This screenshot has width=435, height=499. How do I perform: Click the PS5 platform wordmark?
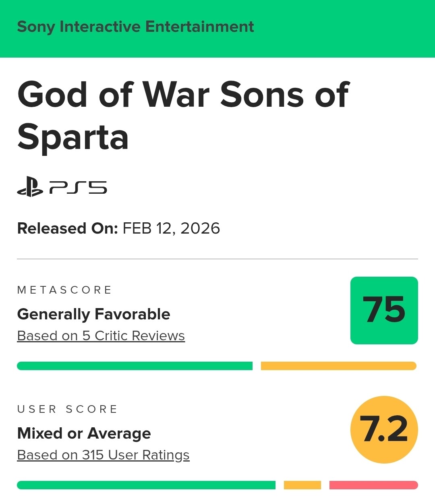78,188
